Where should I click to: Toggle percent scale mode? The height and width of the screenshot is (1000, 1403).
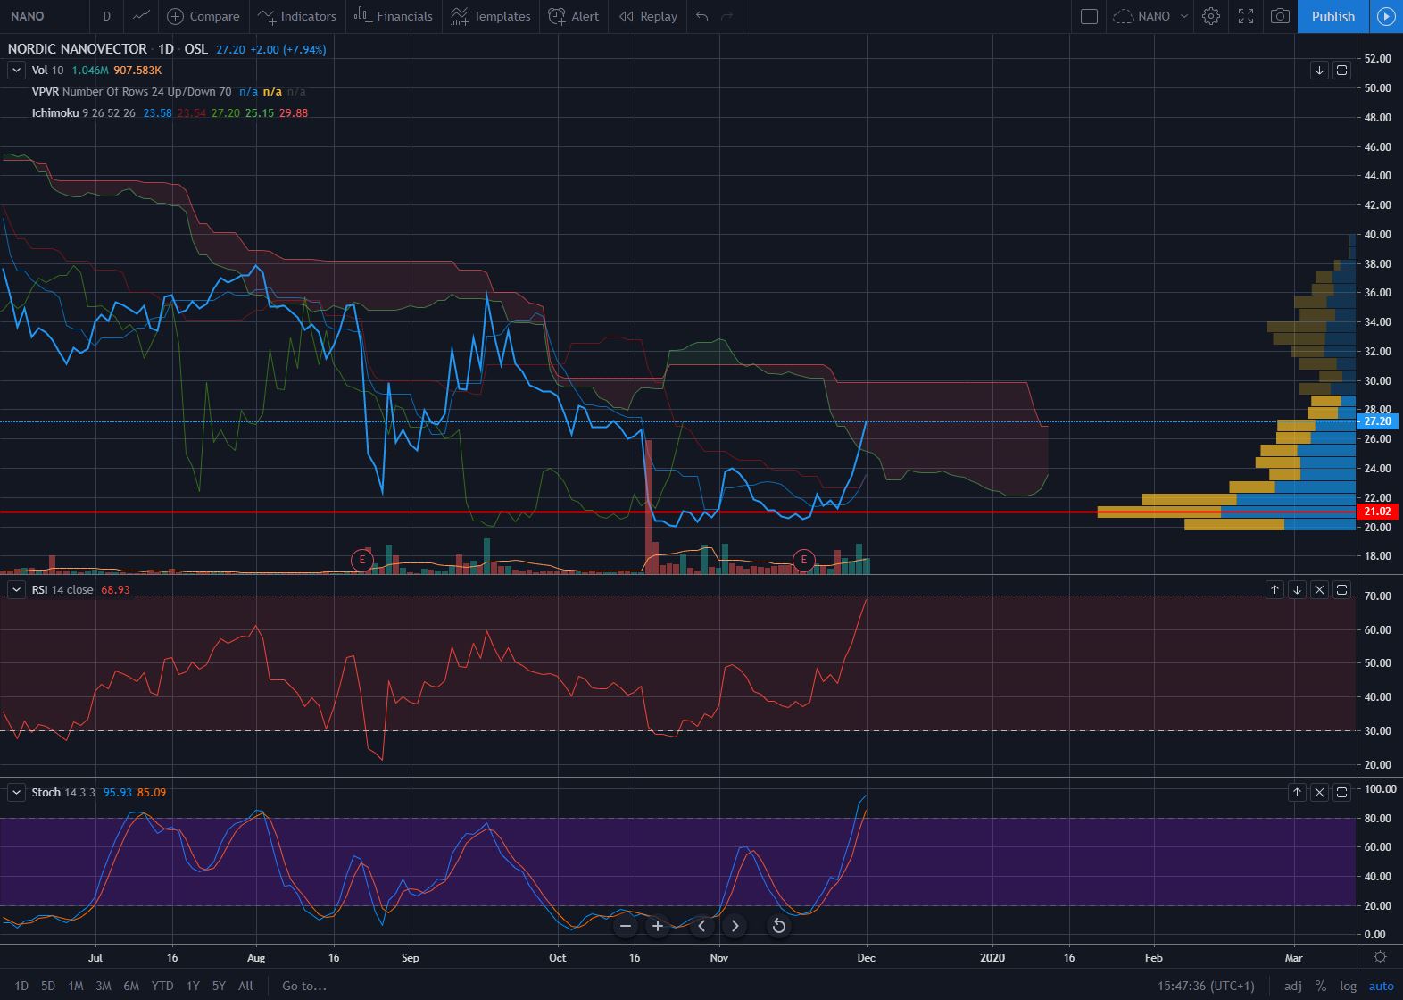click(x=1321, y=986)
